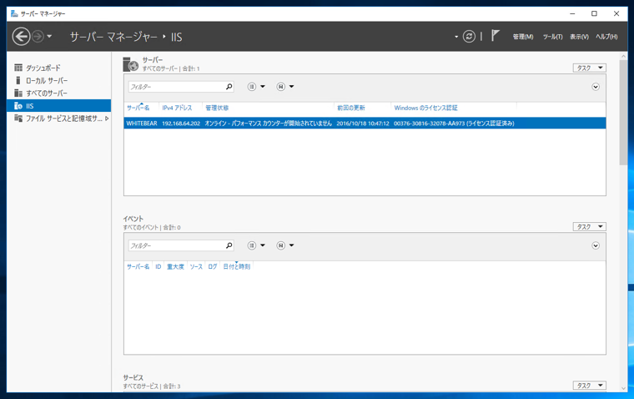
Task: Click the dashboard icon in sidebar
Action: tap(18, 68)
